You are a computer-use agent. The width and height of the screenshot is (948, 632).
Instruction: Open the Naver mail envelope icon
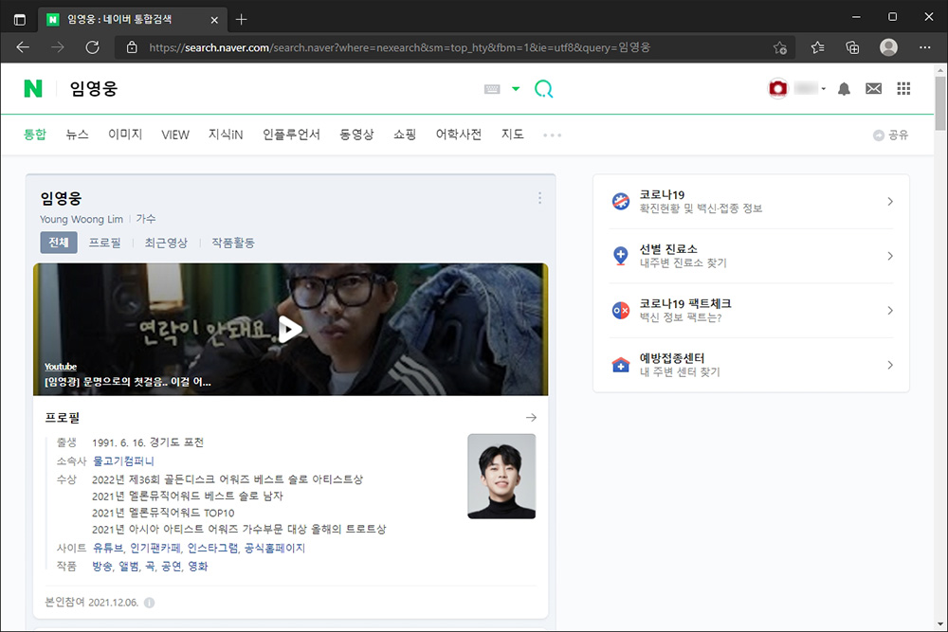(874, 89)
